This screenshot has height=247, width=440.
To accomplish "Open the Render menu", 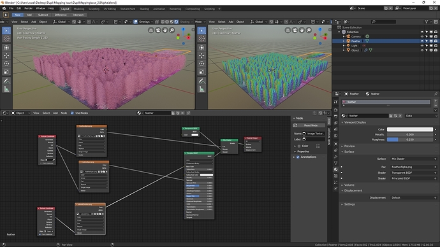I will [x=28, y=8].
